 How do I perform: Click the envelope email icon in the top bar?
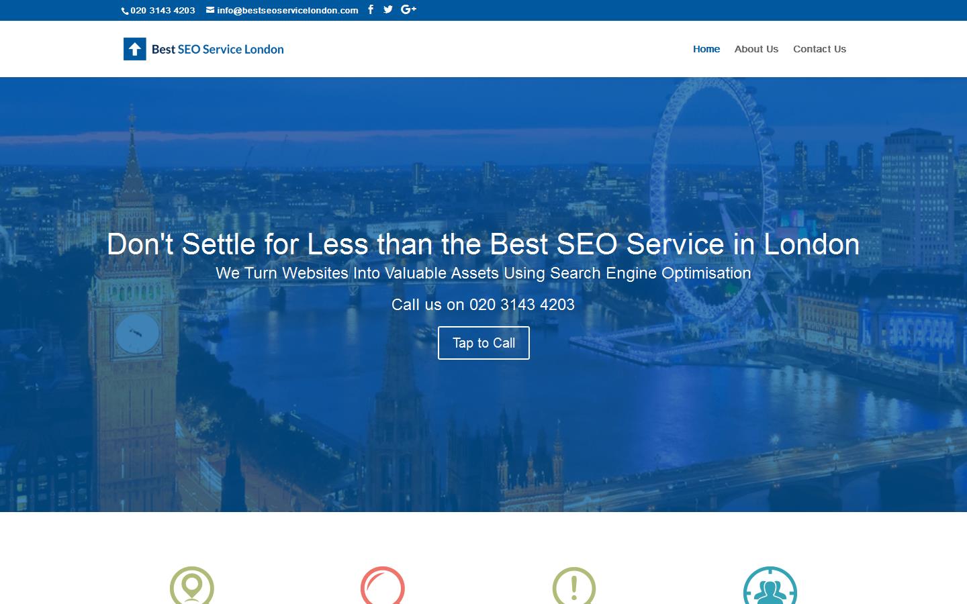click(x=209, y=10)
